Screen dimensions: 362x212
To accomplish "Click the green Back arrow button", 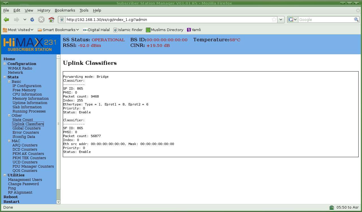I will (x=6, y=20).
